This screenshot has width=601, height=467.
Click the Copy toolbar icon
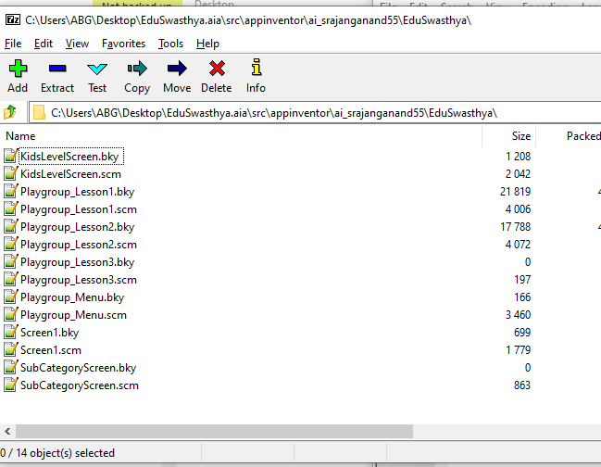(137, 69)
